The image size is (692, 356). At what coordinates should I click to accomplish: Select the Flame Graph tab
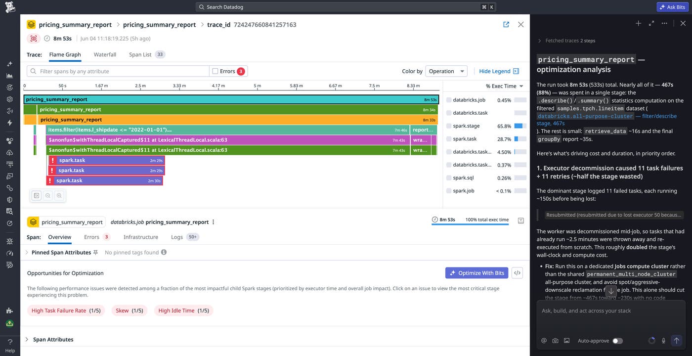coord(65,54)
